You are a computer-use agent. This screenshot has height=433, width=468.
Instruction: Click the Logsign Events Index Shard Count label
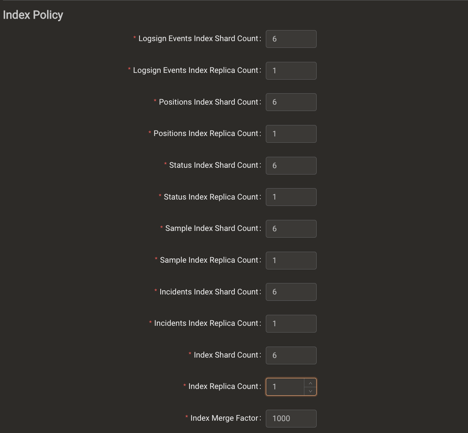coord(198,38)
